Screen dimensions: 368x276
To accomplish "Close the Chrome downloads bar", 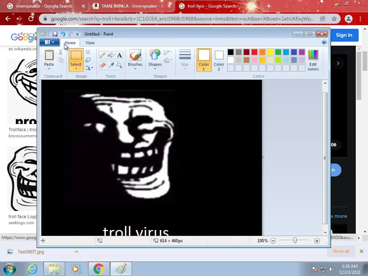I will pyautogui.click(x=362, y=251).
